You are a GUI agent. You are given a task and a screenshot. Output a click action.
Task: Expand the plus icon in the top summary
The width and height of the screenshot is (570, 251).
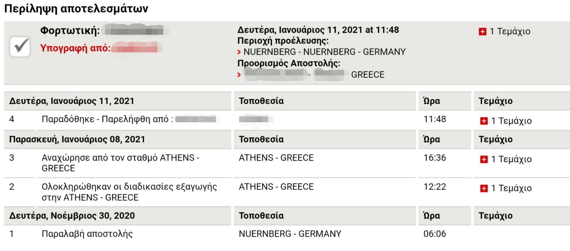coord(482,32)
